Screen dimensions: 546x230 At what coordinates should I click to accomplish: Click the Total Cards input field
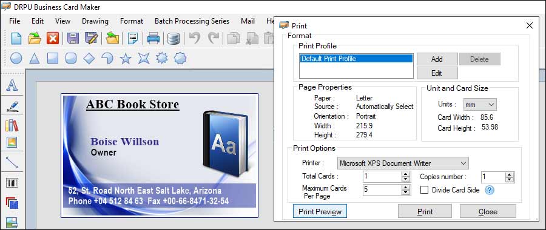pyautogui.click(x=382, y=177)
